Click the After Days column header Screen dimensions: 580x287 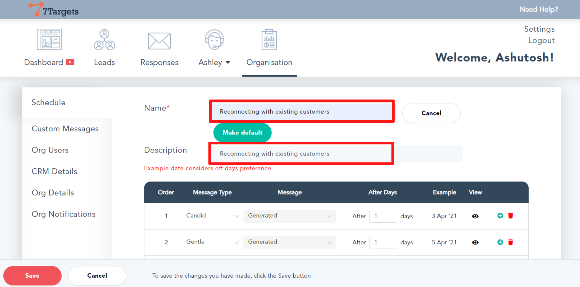click(x=382, y=192)
